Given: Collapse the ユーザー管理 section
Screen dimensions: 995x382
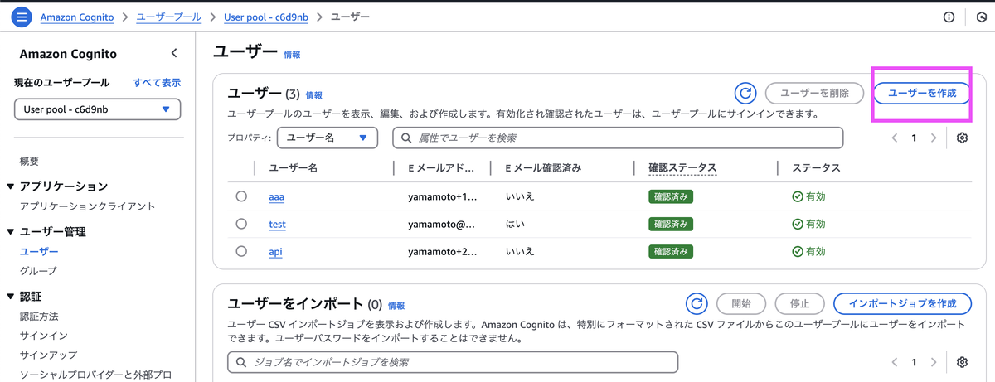Looking at the screenshot, I should coord(10,232).
